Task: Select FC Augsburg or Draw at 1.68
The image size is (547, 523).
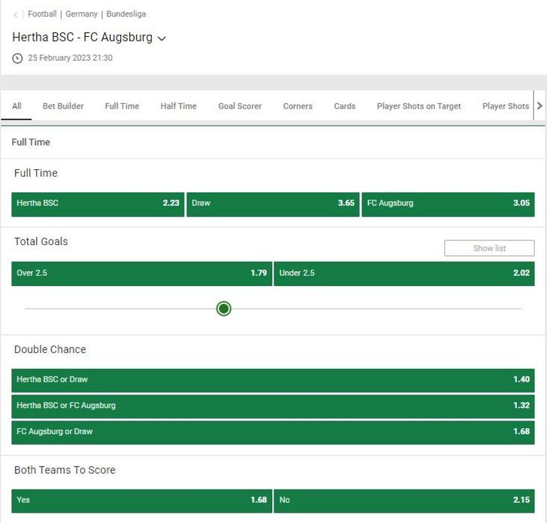Action: click(273, 432)
